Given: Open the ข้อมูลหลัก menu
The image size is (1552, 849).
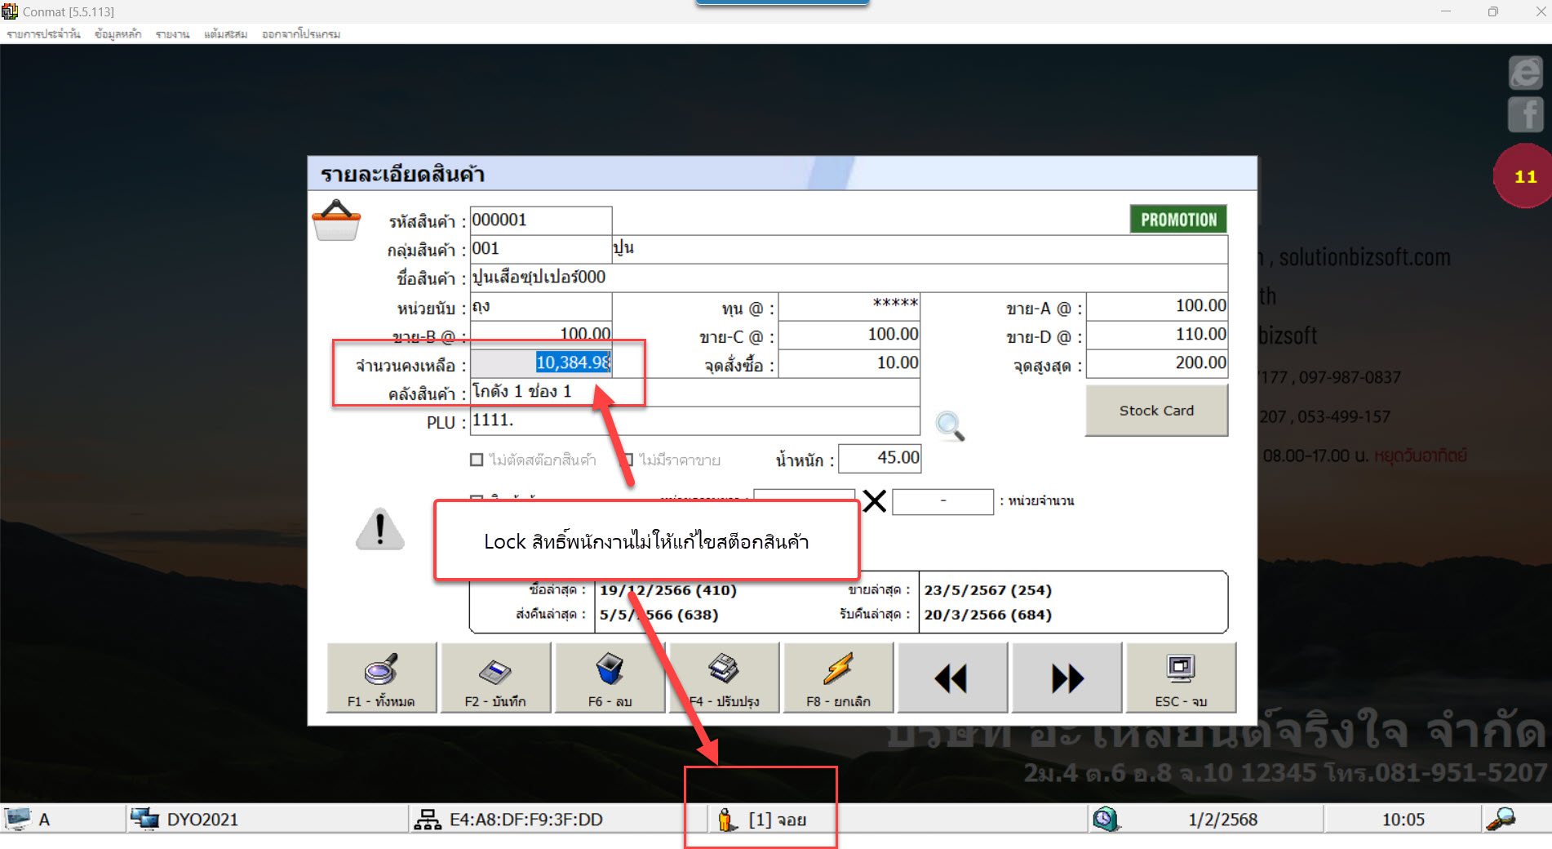Looking at the screenshot, I should pyautogui.click(x=118, y=34).
